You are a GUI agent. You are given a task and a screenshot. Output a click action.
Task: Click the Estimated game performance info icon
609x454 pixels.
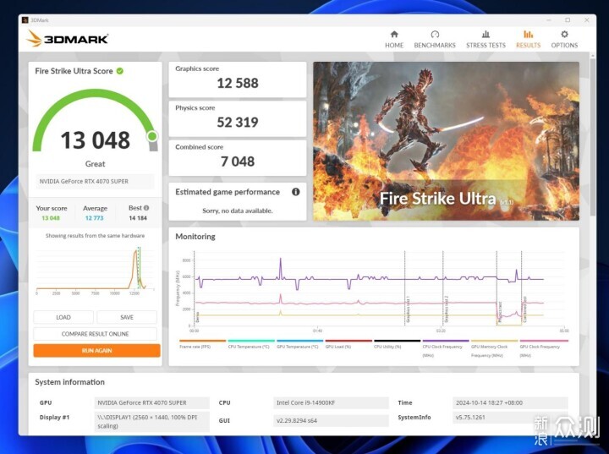tap(295, 192)
